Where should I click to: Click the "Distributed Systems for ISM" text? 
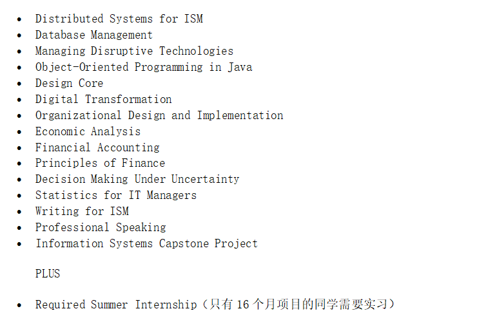pos(119,19)
